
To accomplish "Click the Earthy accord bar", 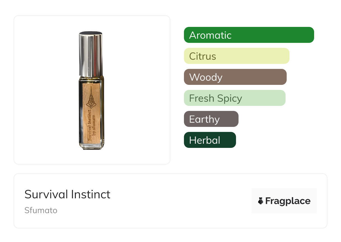I will point(211,119).
